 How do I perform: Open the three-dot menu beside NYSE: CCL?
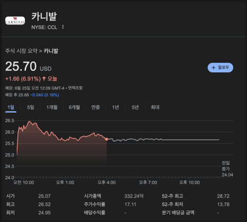(63, 27)
